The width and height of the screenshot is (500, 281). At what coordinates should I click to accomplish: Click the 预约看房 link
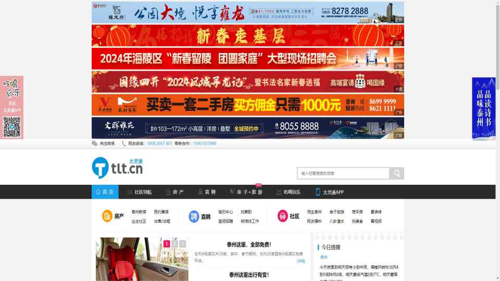pos(161,212)
